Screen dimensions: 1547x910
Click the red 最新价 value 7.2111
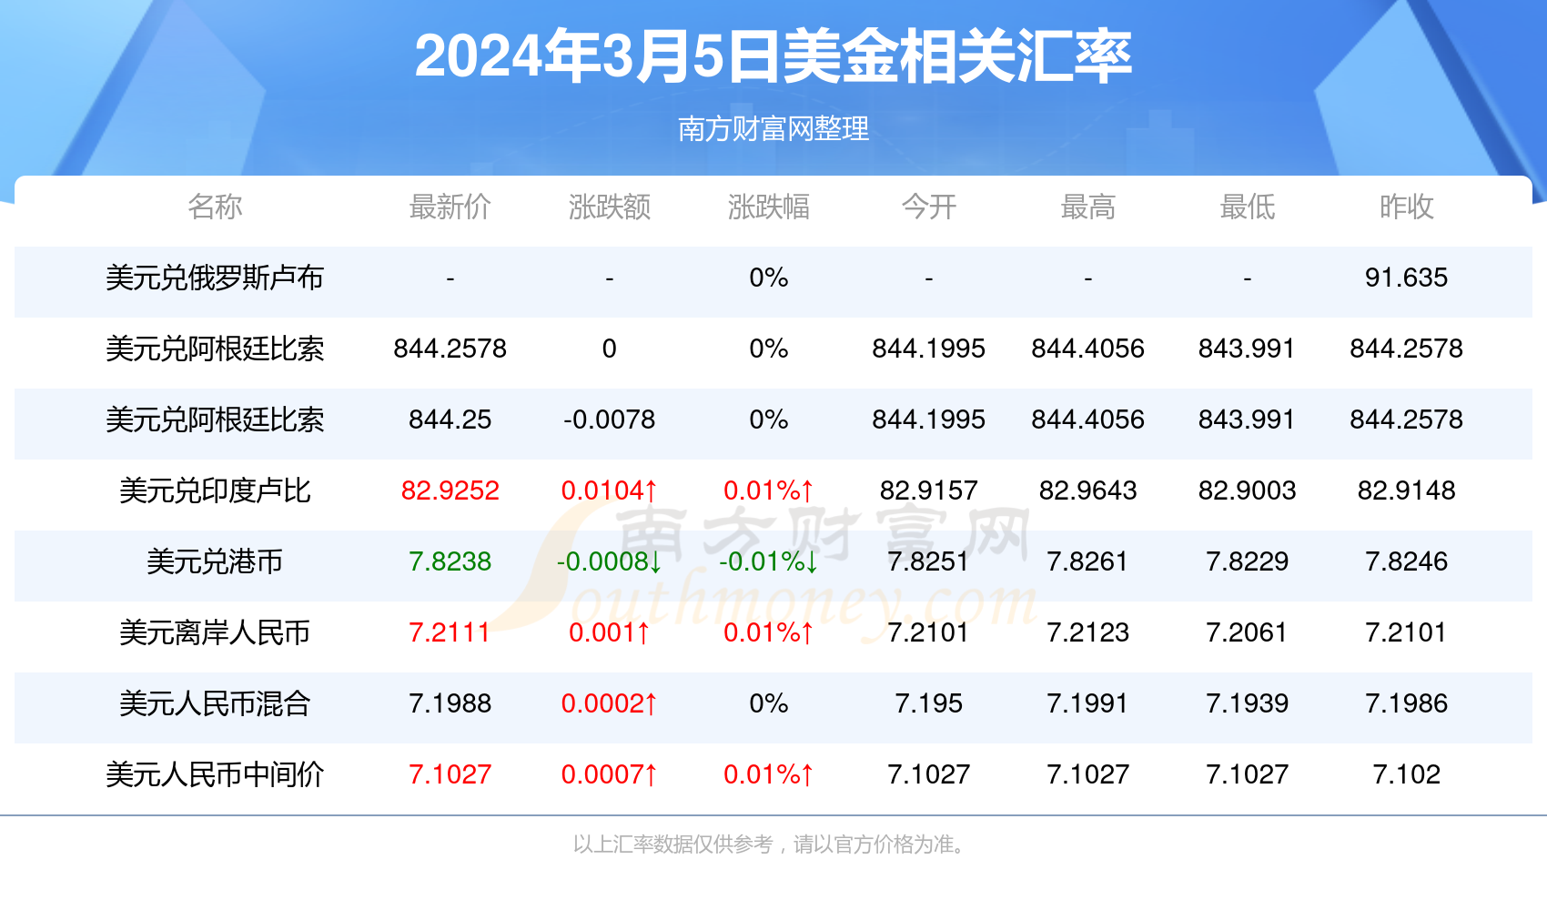450,632
